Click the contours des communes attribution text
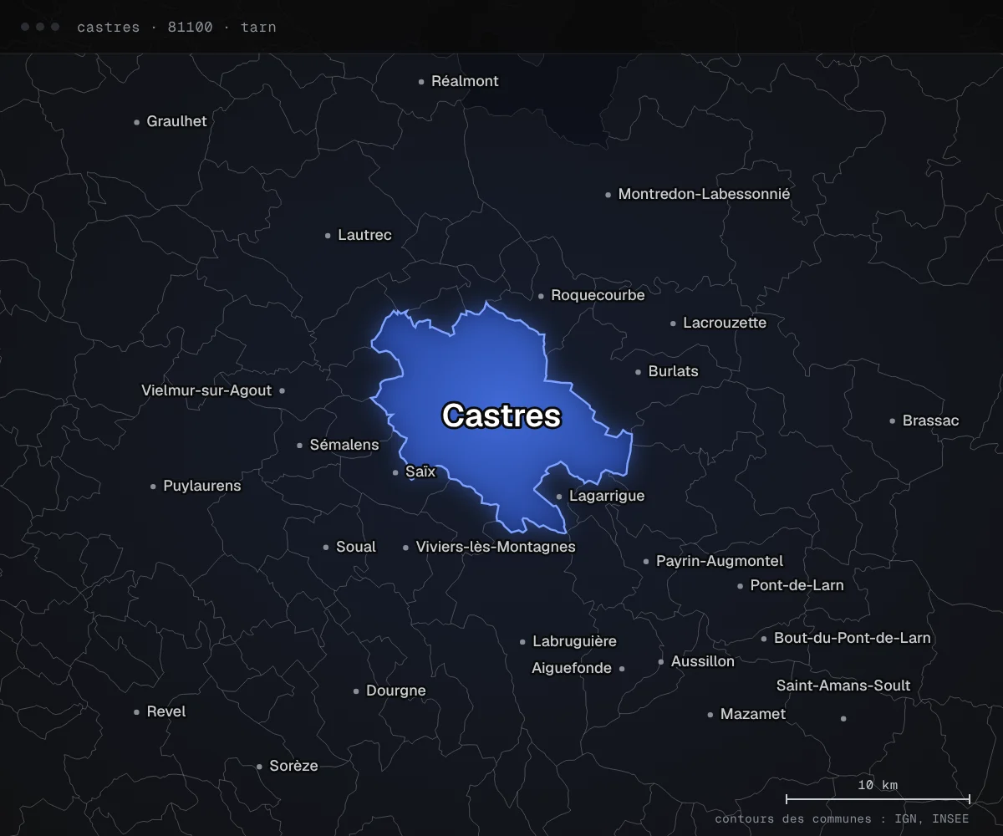 (842, 819)
